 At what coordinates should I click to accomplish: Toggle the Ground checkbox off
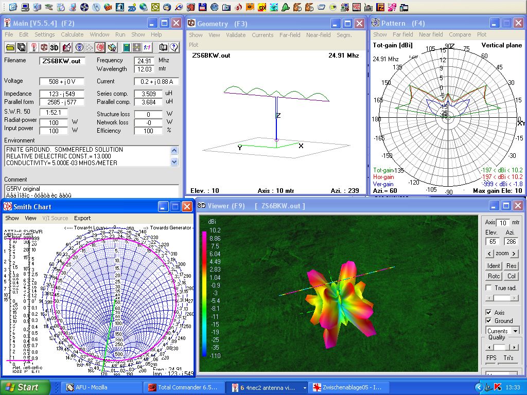tap(488, 320)
